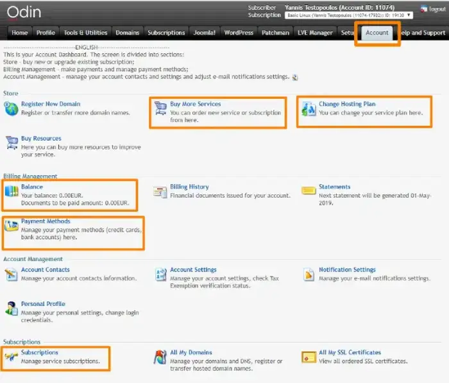Switch to Tools & Utilities tab
Screen dimensions: 449x383
[x=85, y=33]
